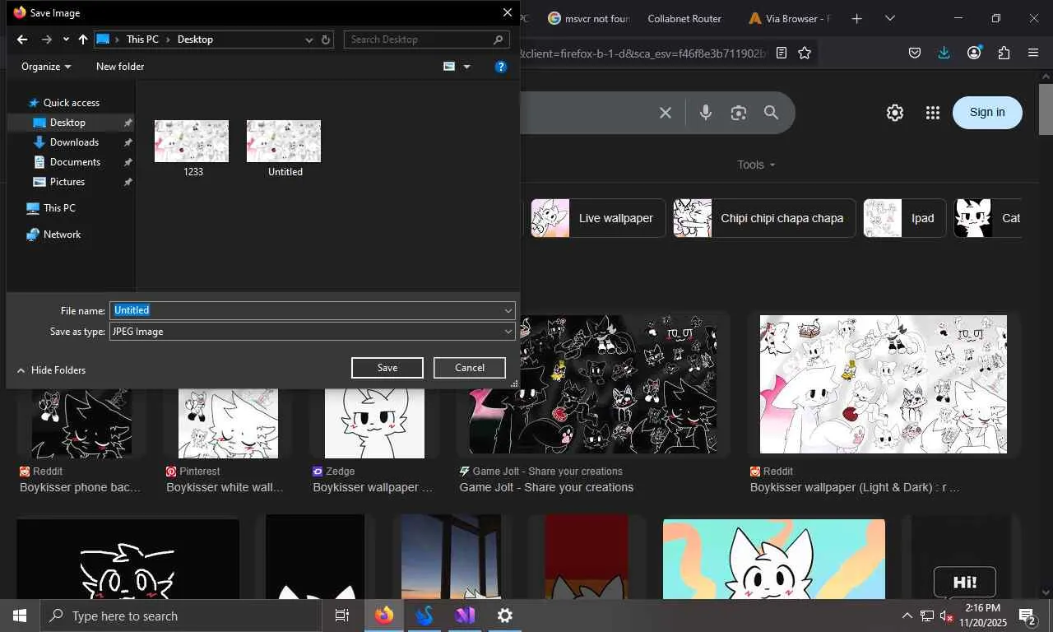1053x632 pixels.
Task: Refresh the Desktop folder view
Action: coord(326,39)
